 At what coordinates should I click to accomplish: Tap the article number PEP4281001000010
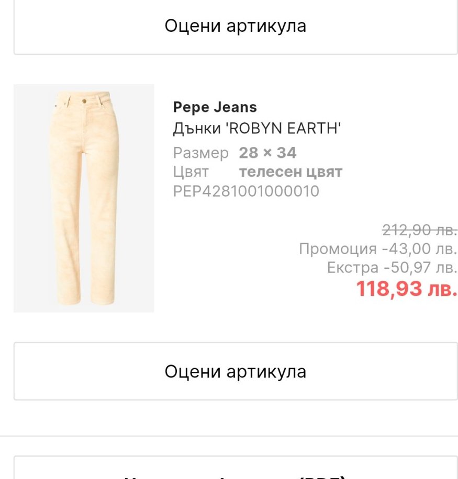245,191
